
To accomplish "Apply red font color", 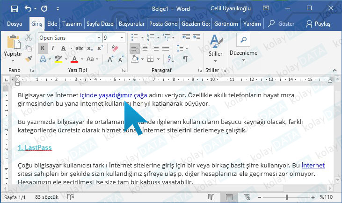I will point(74,59).
